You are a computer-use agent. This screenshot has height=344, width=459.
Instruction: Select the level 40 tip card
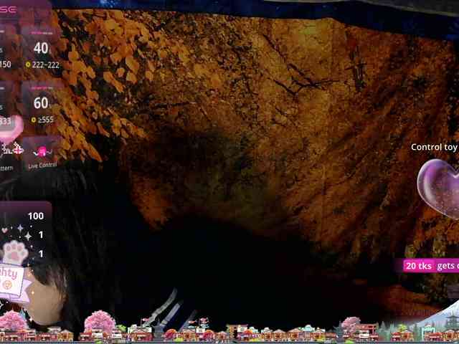tap(41, 49)
